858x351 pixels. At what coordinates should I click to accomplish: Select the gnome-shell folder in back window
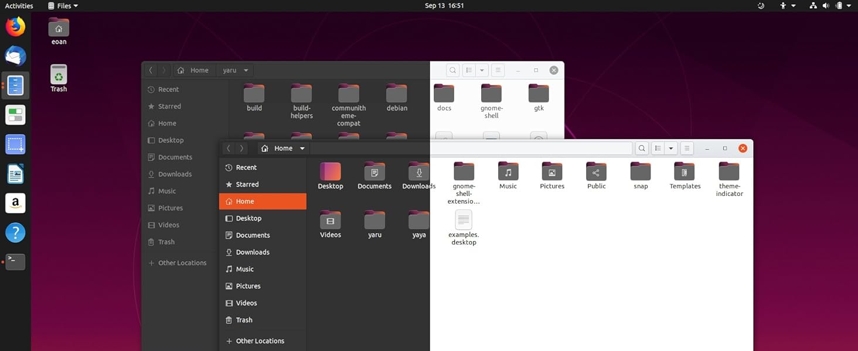click(x=491, y=102)
